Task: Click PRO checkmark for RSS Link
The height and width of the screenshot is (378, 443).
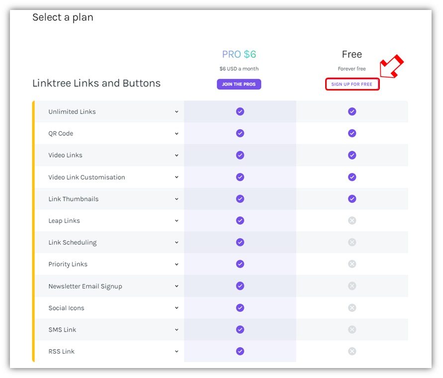Action: coord(240,351)
